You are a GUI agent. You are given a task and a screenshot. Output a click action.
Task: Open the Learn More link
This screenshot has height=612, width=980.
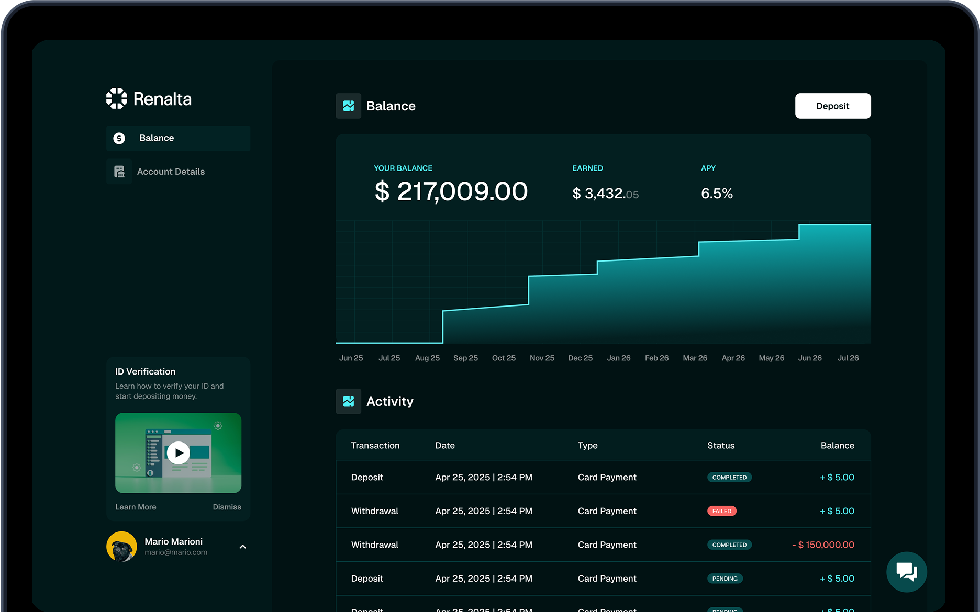136,506
